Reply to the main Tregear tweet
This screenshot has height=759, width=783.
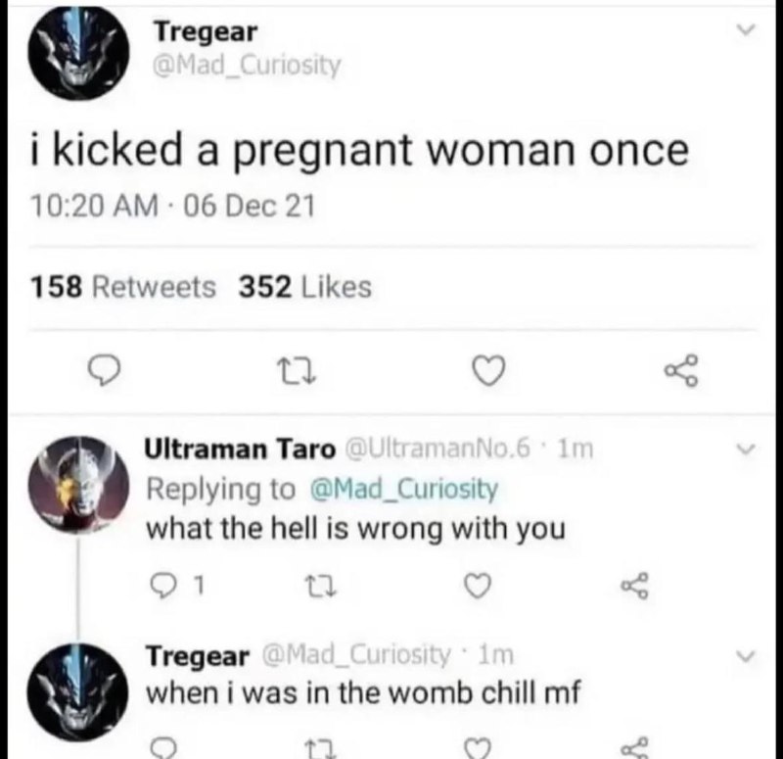tap(104, 370)
